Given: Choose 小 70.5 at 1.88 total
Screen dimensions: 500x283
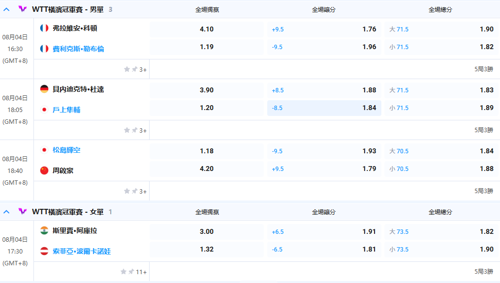Looking at the screenshot, I should (441, 169).
